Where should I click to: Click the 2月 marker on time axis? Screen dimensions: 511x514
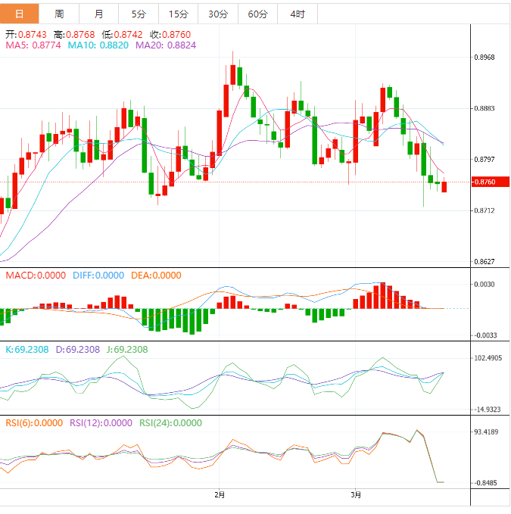220,495
